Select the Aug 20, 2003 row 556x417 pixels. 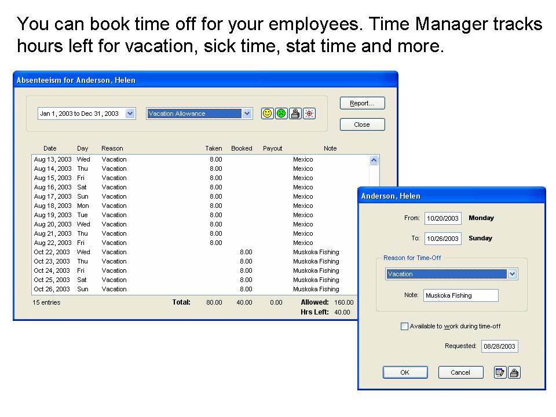coord(195,224)
